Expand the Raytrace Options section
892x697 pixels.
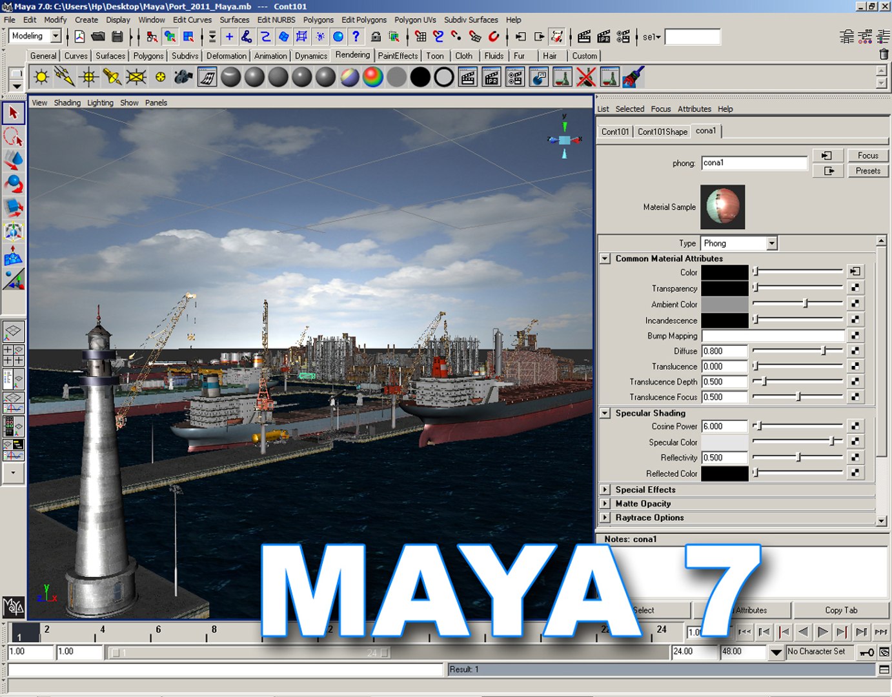tap(605, 518)
